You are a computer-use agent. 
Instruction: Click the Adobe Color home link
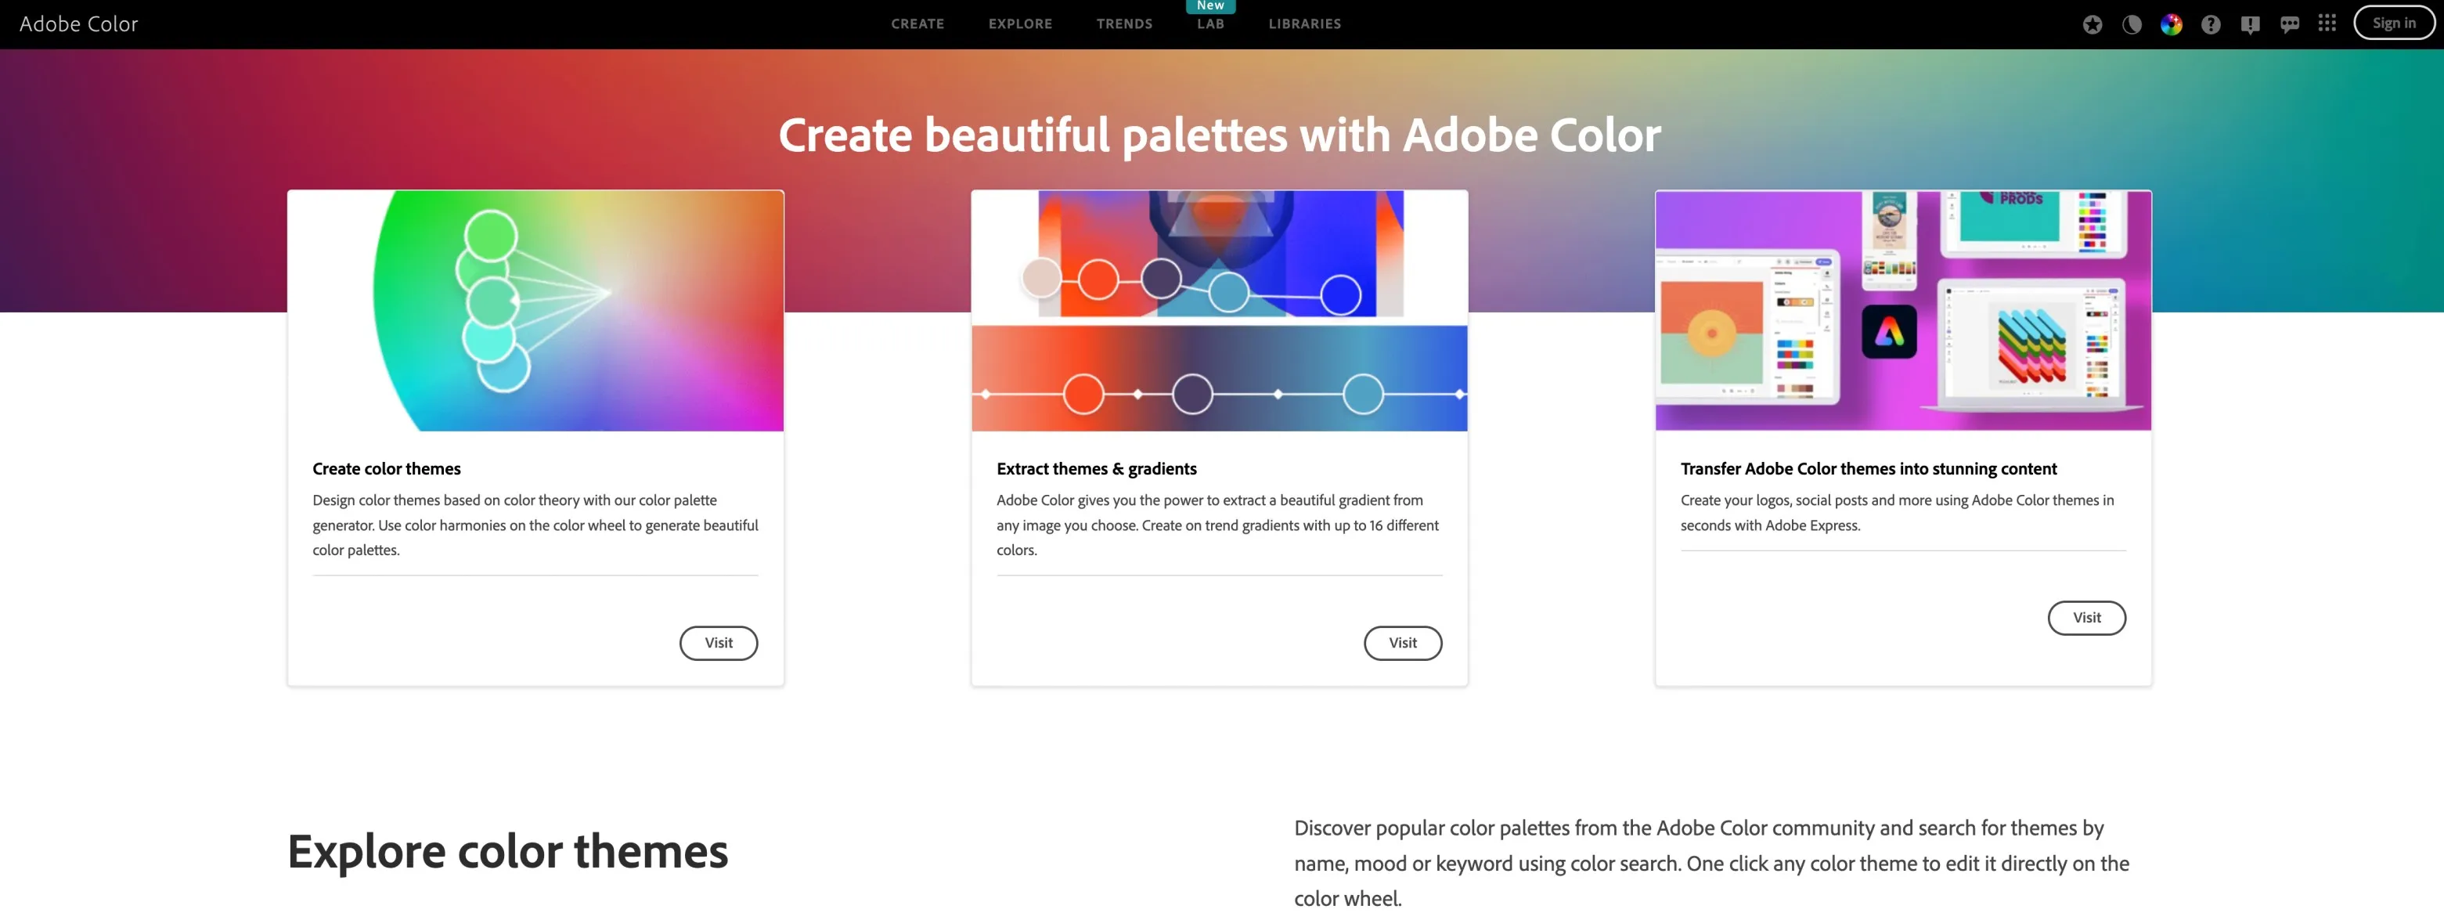pos(79,23)
